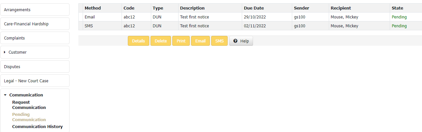This screenshot has height=132, width=422.
Task: Open Legal - New Court Case
Action: (35, 81)
